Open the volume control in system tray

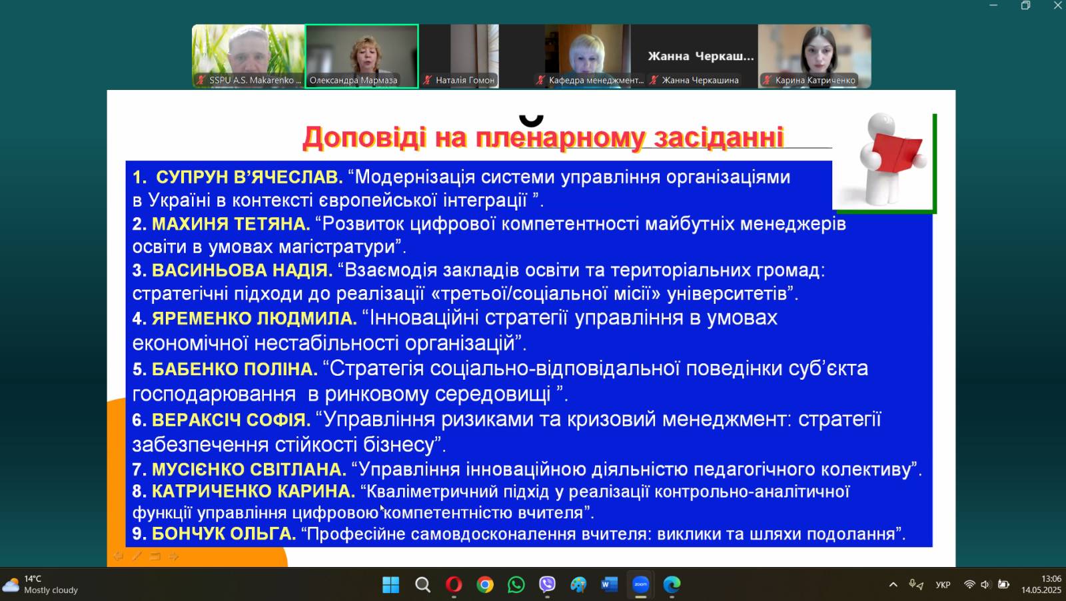(x=985, y=585)
